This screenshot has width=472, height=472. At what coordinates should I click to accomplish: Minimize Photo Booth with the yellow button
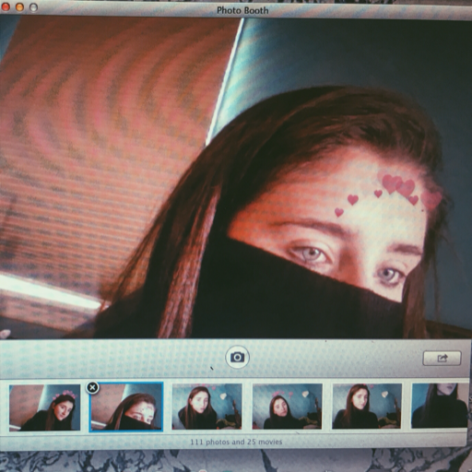click(x=19, y=6)
